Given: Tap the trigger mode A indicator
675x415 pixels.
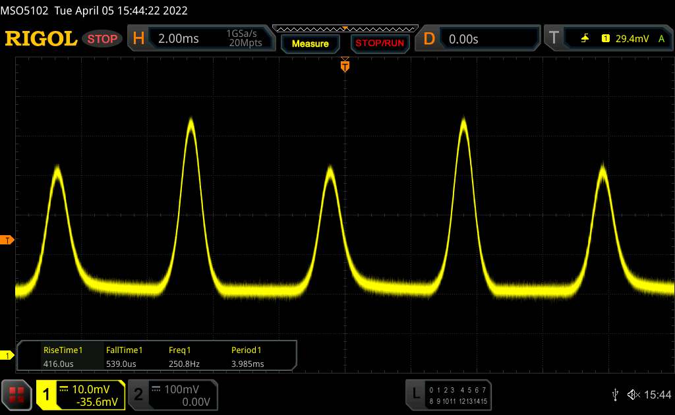Looking at the screenshot, I should pos(662,39).
